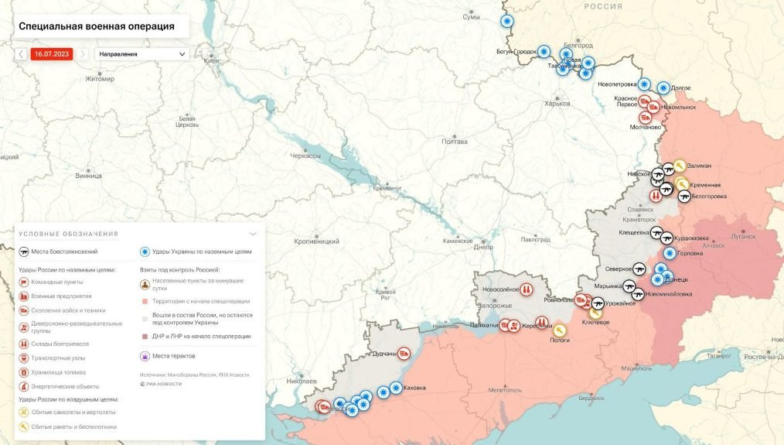Select the yellow marker above Пологи
This screenshot has height=445, width=784.
pyautogui.click(x=560, y=330)
